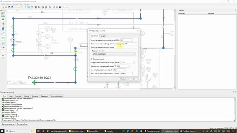
Task: Click the new document toolbar icon
Action: coord(3,7)
